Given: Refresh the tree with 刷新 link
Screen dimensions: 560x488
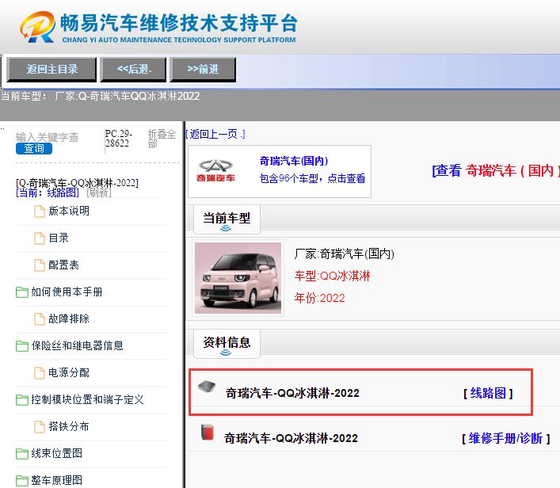Looking at the screenshot, I should click(99, 193).
